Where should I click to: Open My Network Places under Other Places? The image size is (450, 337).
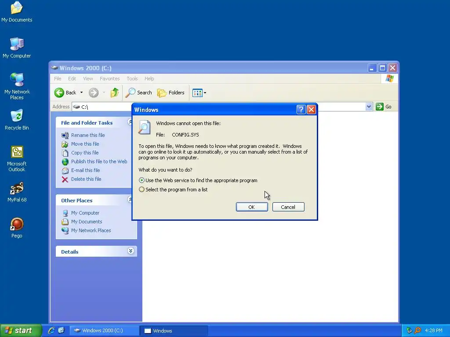tap(91, 230)
